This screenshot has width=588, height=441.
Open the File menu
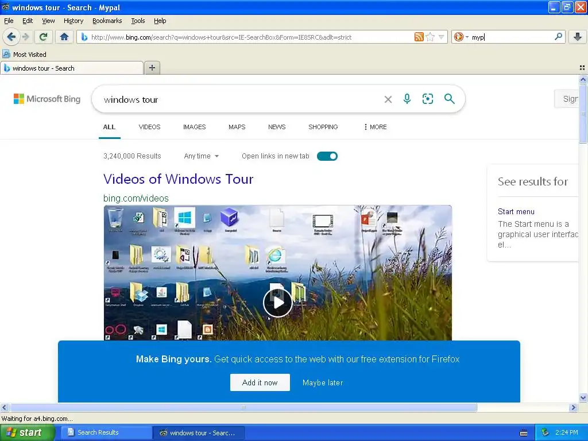pyautogui.click(x=9, y=21)
